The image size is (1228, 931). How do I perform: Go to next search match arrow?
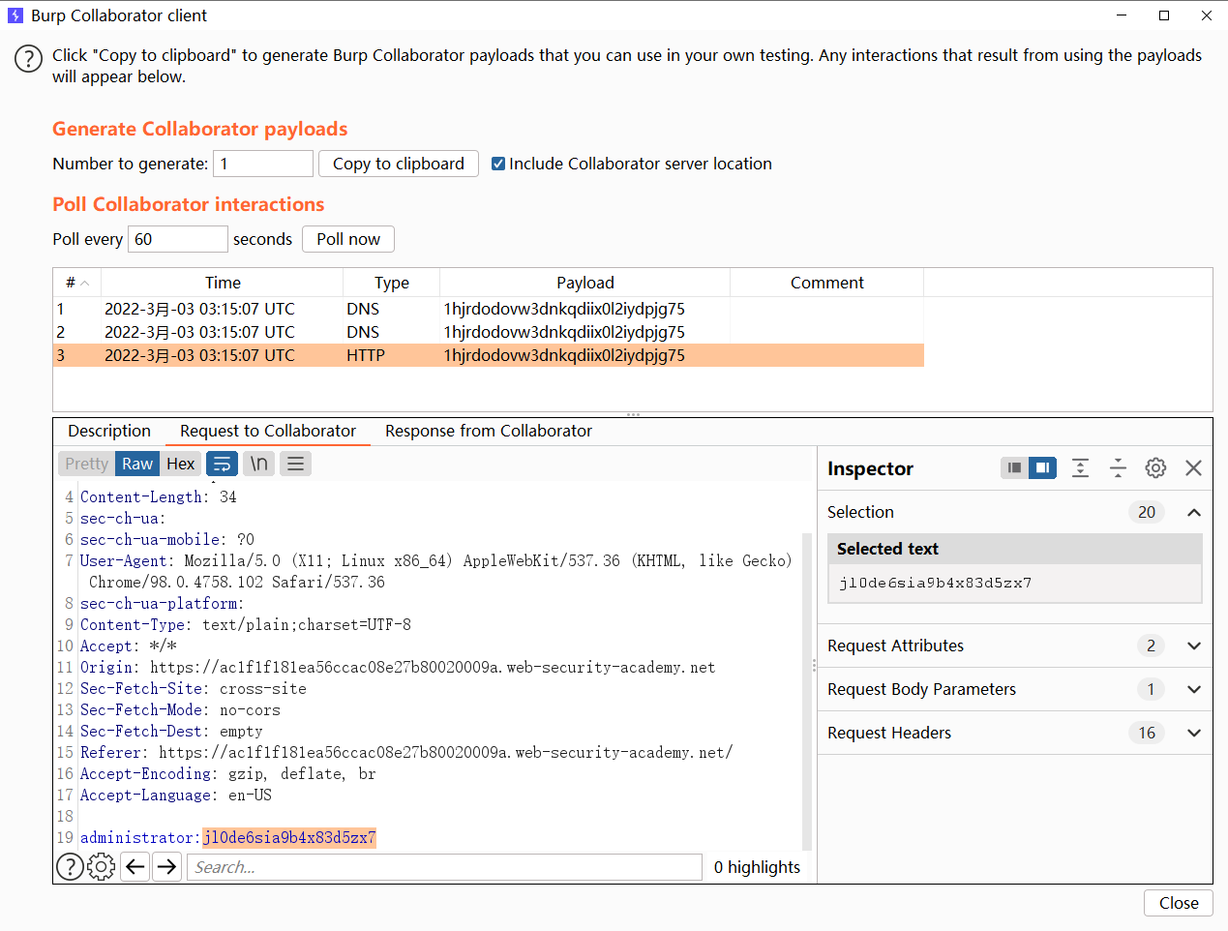pos(167,866)
